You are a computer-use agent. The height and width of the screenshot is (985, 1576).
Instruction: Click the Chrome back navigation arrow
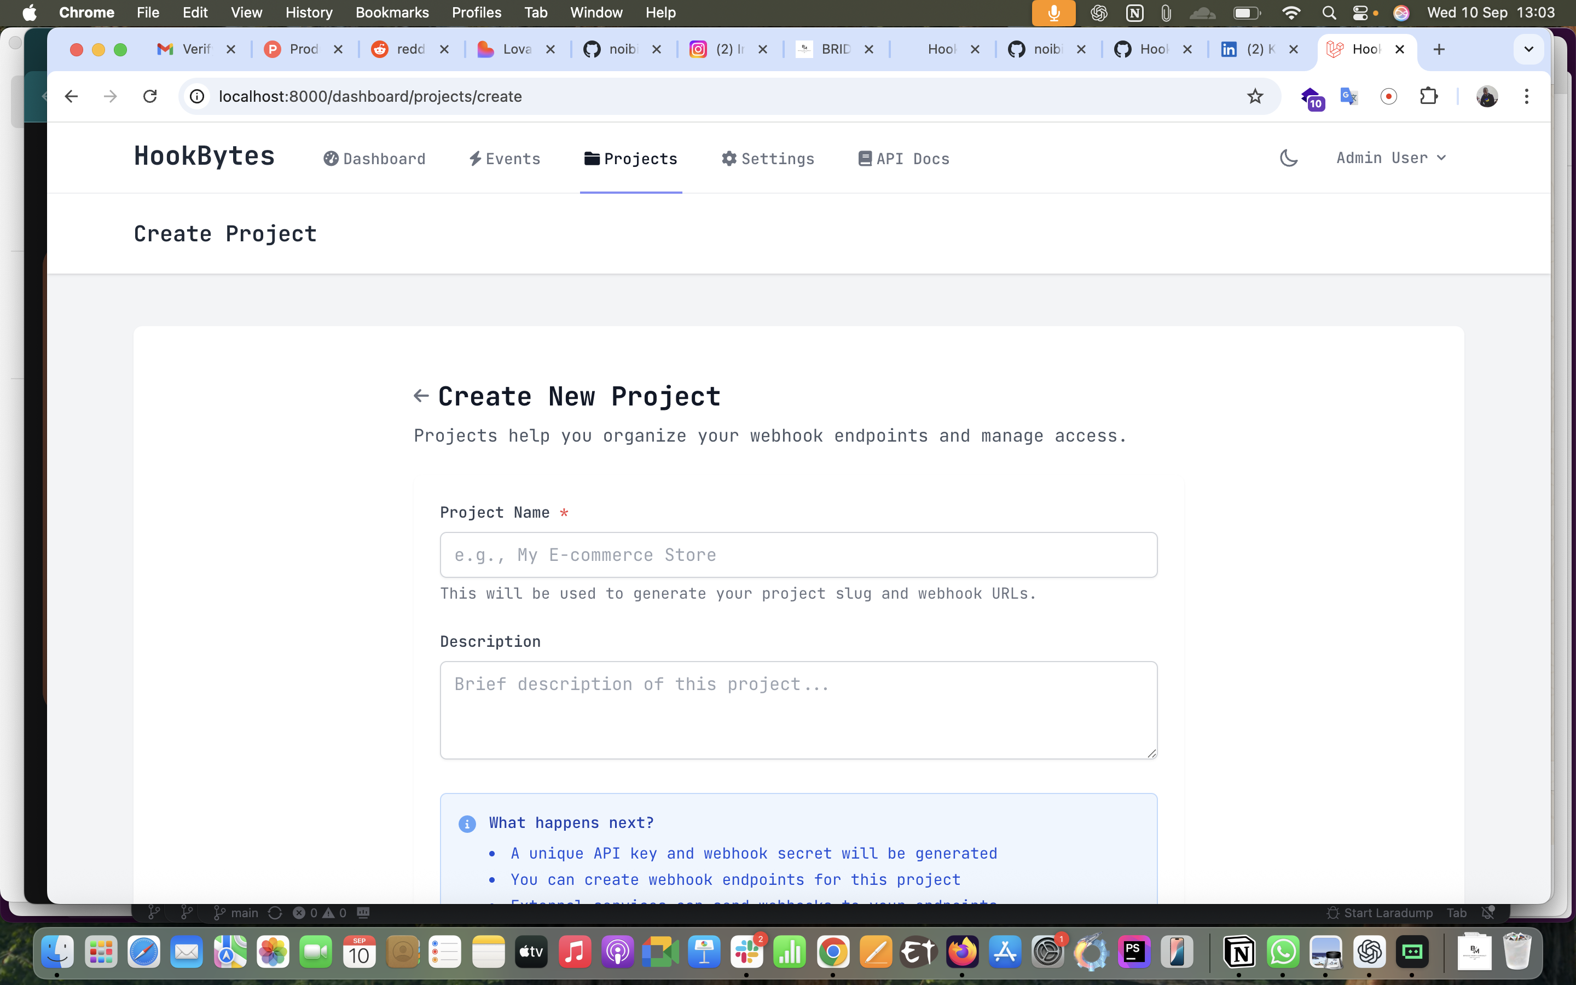pos(71,96)
